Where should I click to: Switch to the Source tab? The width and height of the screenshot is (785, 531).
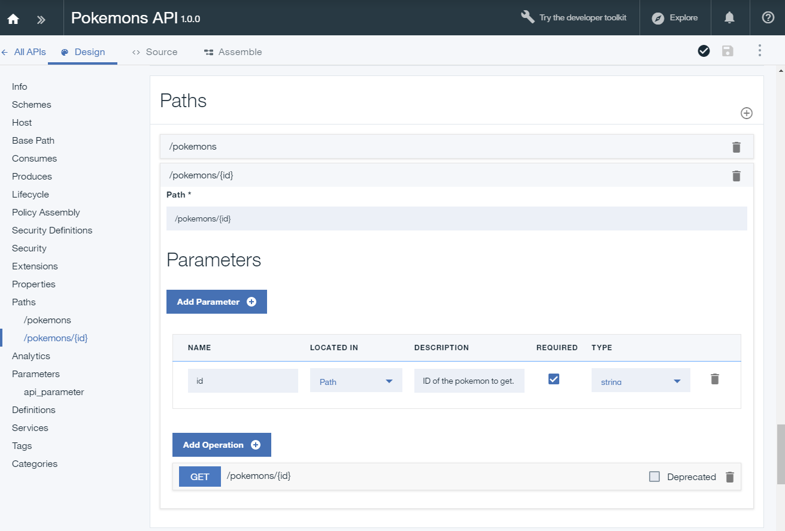coord(154,52)
